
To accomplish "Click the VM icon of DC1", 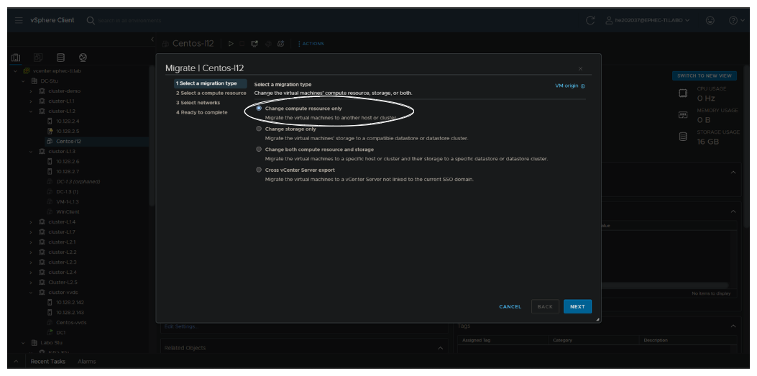I will click(x=49, y=333).
